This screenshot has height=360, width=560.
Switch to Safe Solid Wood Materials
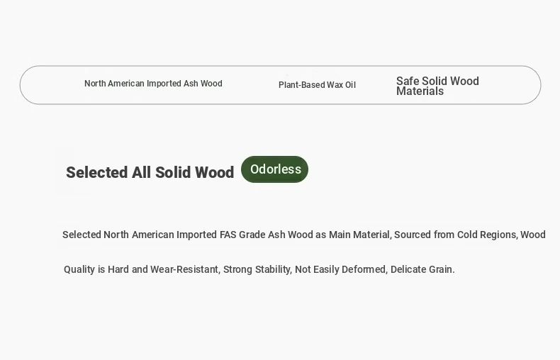tap(437, 86)
